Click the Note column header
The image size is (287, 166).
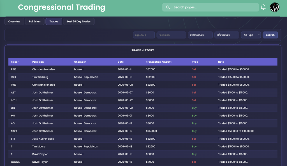221,62
